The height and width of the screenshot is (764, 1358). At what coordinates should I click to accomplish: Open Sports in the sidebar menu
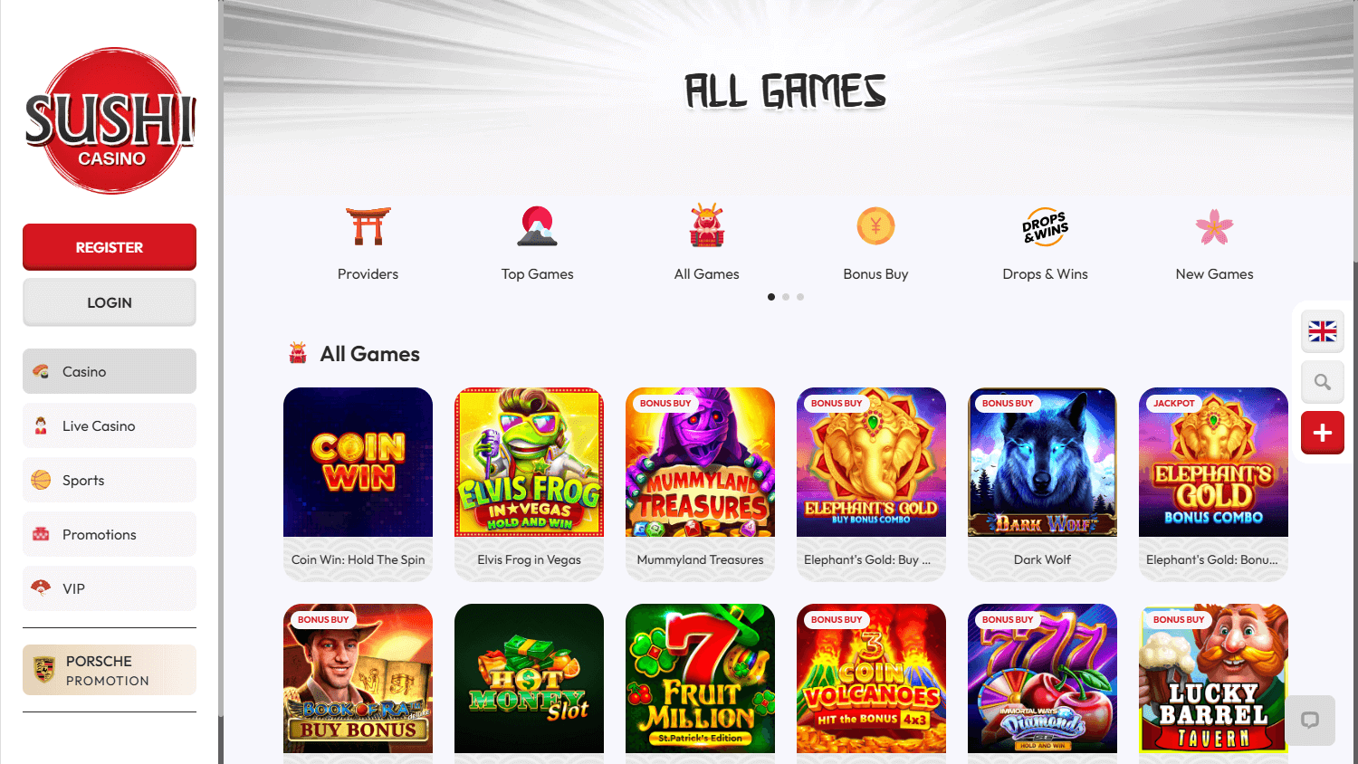[110, 480]
